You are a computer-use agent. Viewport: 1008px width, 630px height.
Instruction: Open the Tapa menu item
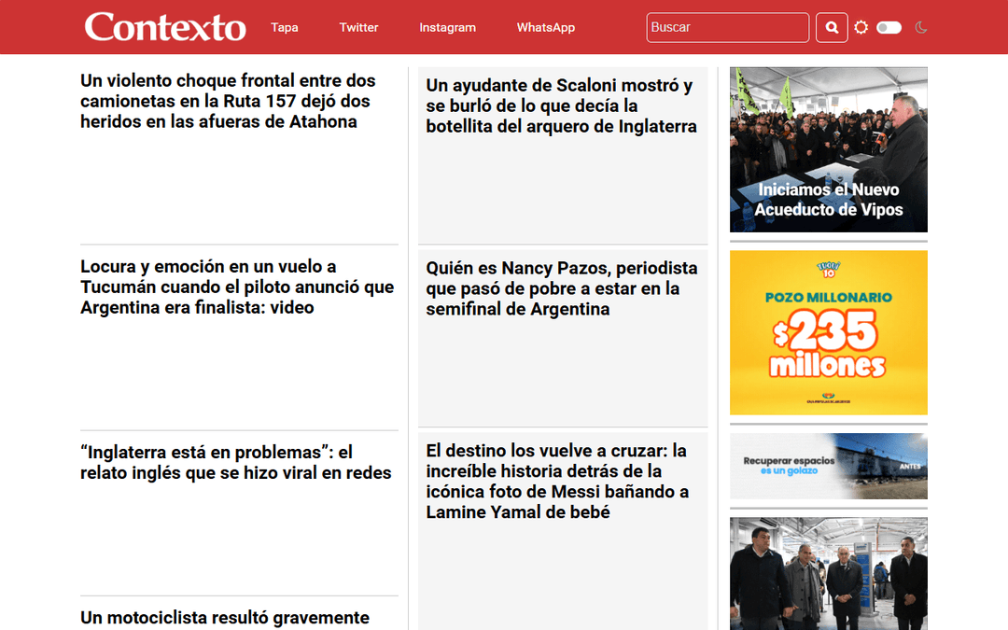tap(284, 28)
